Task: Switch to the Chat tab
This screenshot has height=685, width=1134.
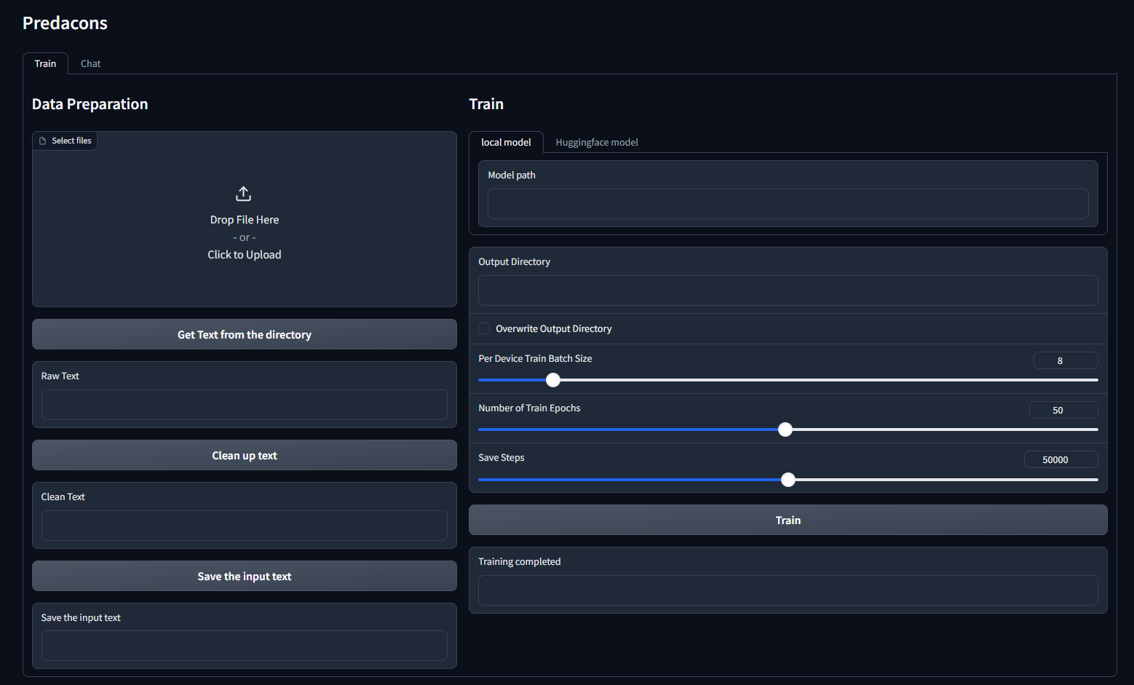Action: 90,63
